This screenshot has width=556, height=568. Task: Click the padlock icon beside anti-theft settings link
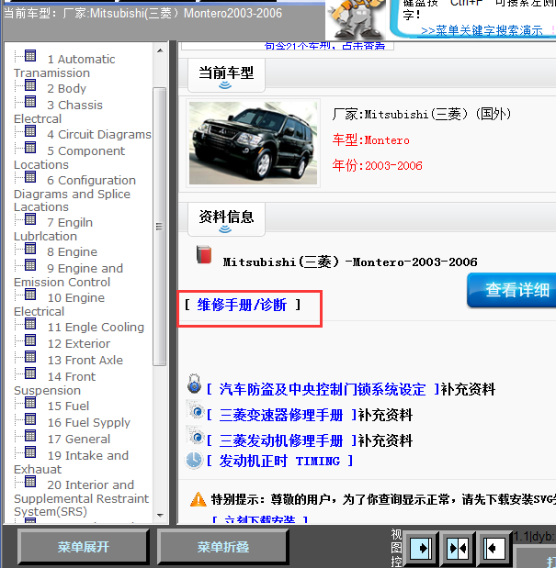click(195, 384)
